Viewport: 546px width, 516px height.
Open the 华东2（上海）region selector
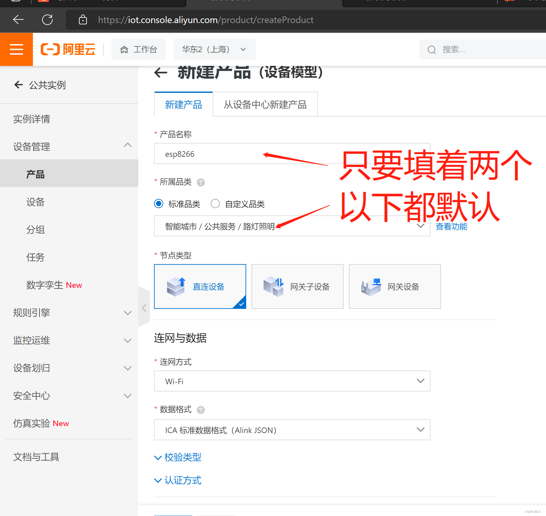[214, 49]
